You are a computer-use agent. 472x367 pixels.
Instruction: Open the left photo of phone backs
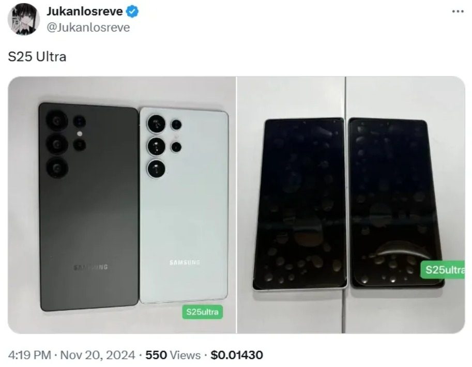121,205
